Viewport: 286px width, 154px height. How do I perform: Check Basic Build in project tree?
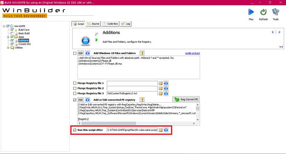[x=12, y=33]
